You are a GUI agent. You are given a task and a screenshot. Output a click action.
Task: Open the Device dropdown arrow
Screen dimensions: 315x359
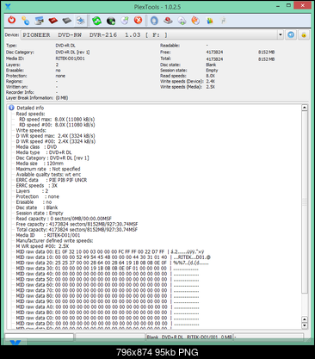coord(281,35)
